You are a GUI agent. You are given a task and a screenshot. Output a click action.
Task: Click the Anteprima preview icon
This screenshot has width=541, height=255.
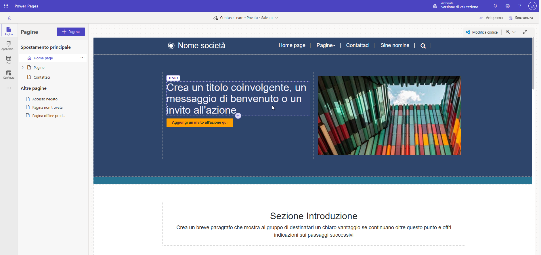[x=481, y=18]
